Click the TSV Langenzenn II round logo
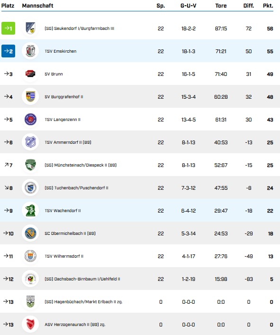Viewport: 280px width, 335px height. pyautogui.click(x=30, y=120)
